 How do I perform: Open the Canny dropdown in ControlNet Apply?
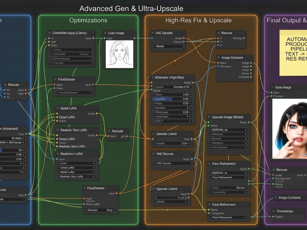tap(71, 50)
